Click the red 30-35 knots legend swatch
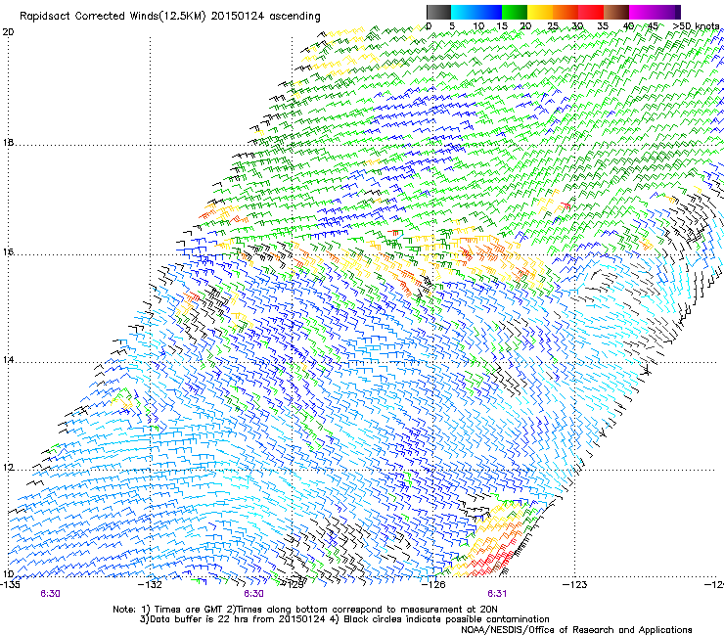 click(x=591, y=12)
